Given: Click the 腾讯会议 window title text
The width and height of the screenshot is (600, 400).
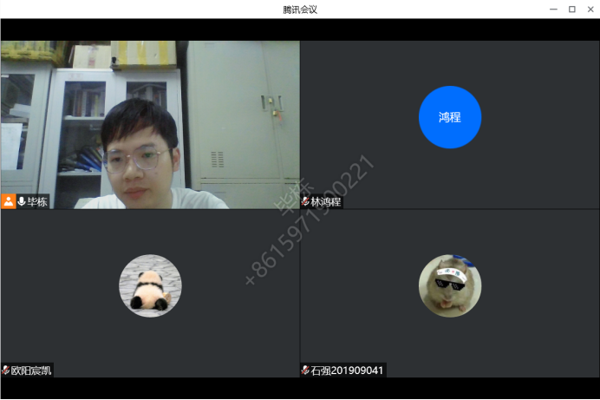Looking at the screenshot, I should coord(300,9).
